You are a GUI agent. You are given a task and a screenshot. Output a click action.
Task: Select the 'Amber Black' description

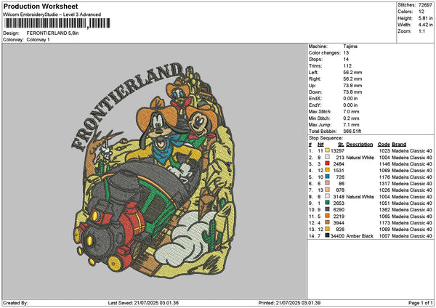coord(360,236)
